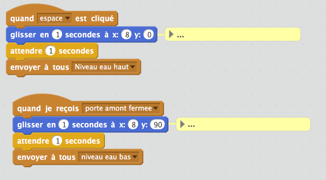Click seconds value in first glisser block

click(x=57, y=34)
